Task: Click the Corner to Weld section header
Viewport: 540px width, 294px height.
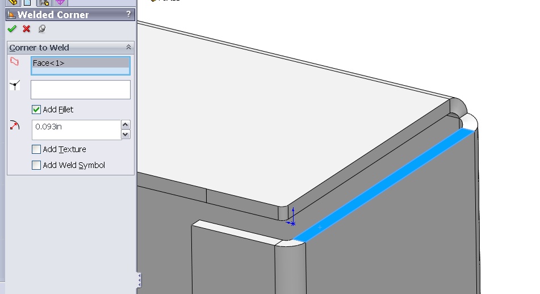Action: (x=70, y=48)
